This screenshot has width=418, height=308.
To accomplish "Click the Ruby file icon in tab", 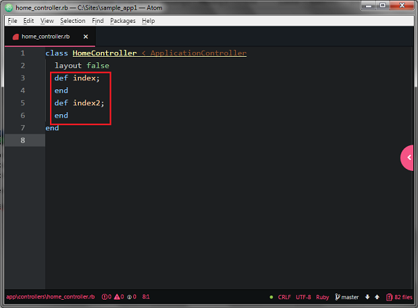I will point(16,37).
